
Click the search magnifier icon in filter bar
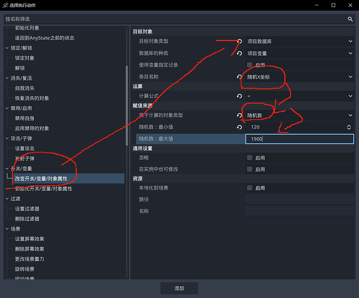[x=350, y=19]
